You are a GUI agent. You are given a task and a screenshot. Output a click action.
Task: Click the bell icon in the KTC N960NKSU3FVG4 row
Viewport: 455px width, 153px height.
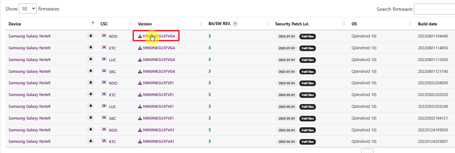(91, 48)
